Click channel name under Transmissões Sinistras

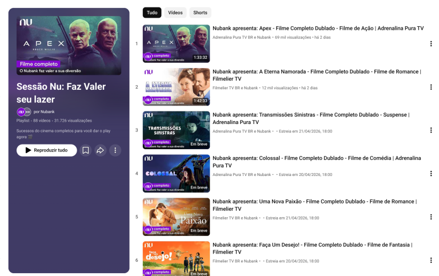click(242, 131)
